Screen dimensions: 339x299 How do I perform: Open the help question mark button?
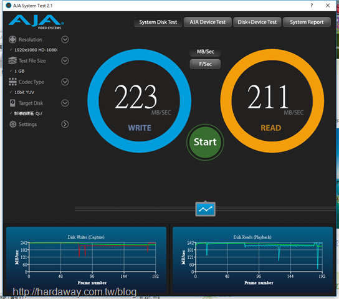tap(312, 6)
